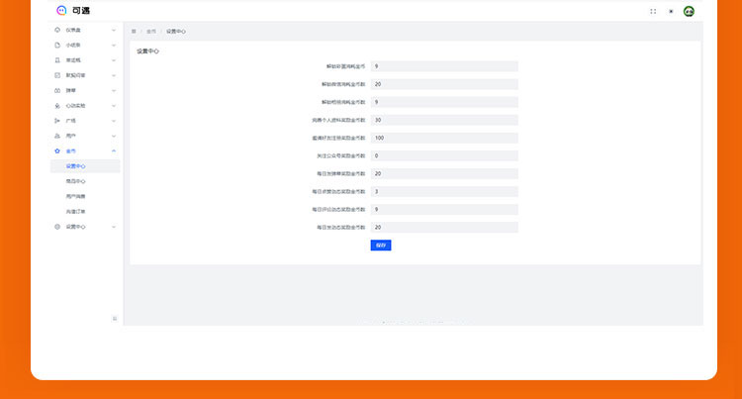Image resolution: width=742 pixels, height=399 pixels.
Task: Click the 金币 breadcrumb link
Action: click(151, 32)
